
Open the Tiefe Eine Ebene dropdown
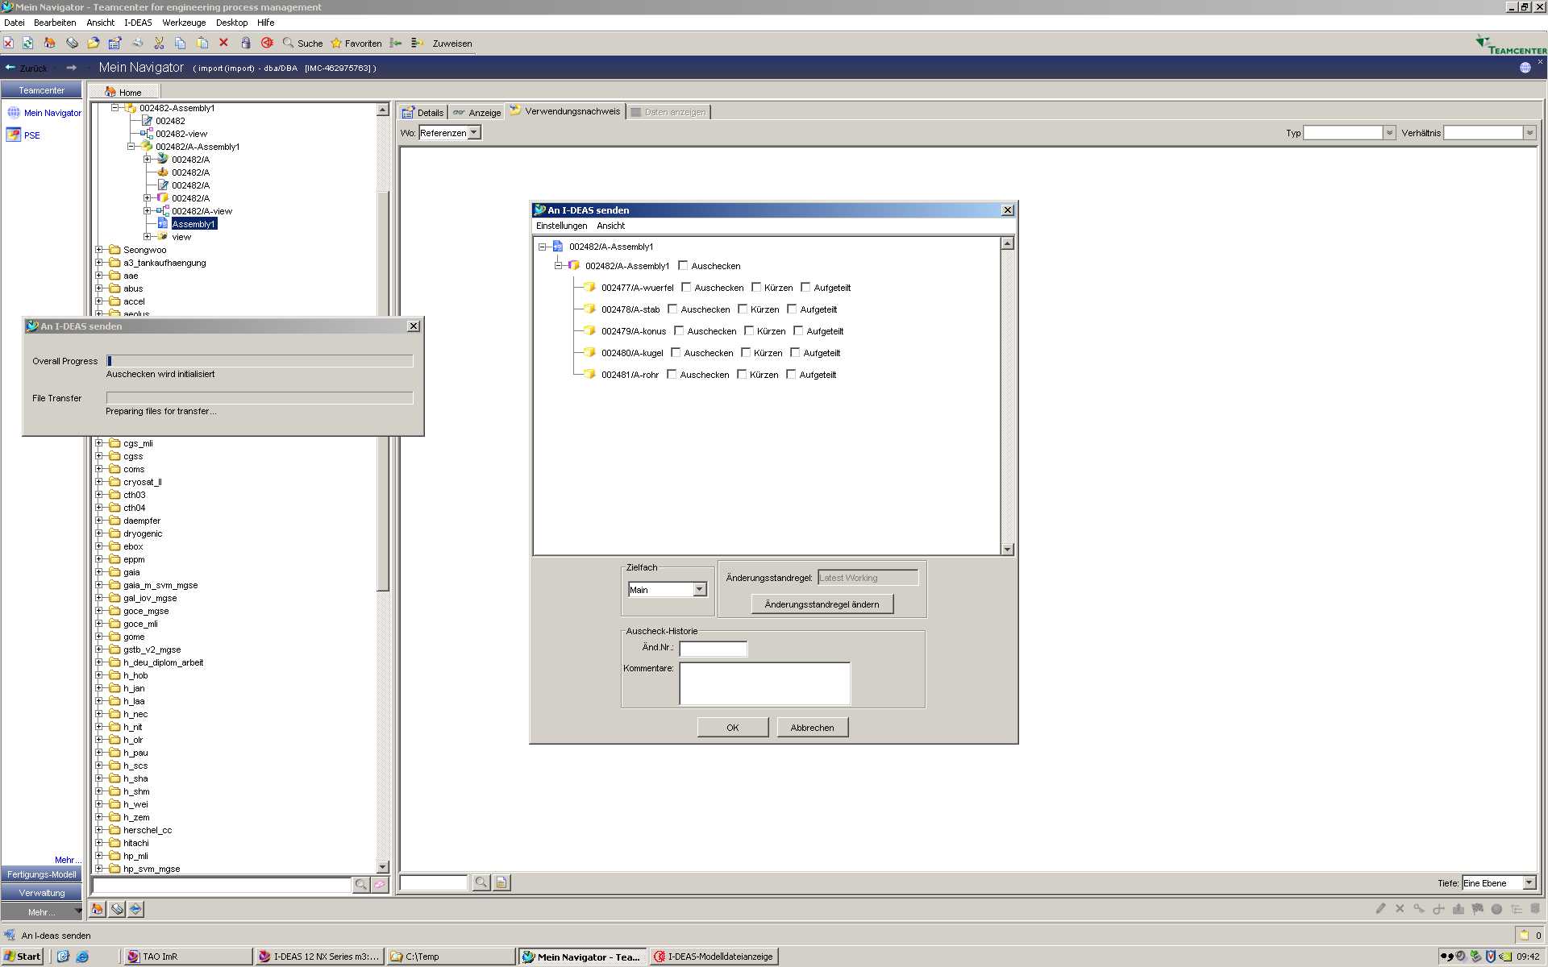(1529, 883)
